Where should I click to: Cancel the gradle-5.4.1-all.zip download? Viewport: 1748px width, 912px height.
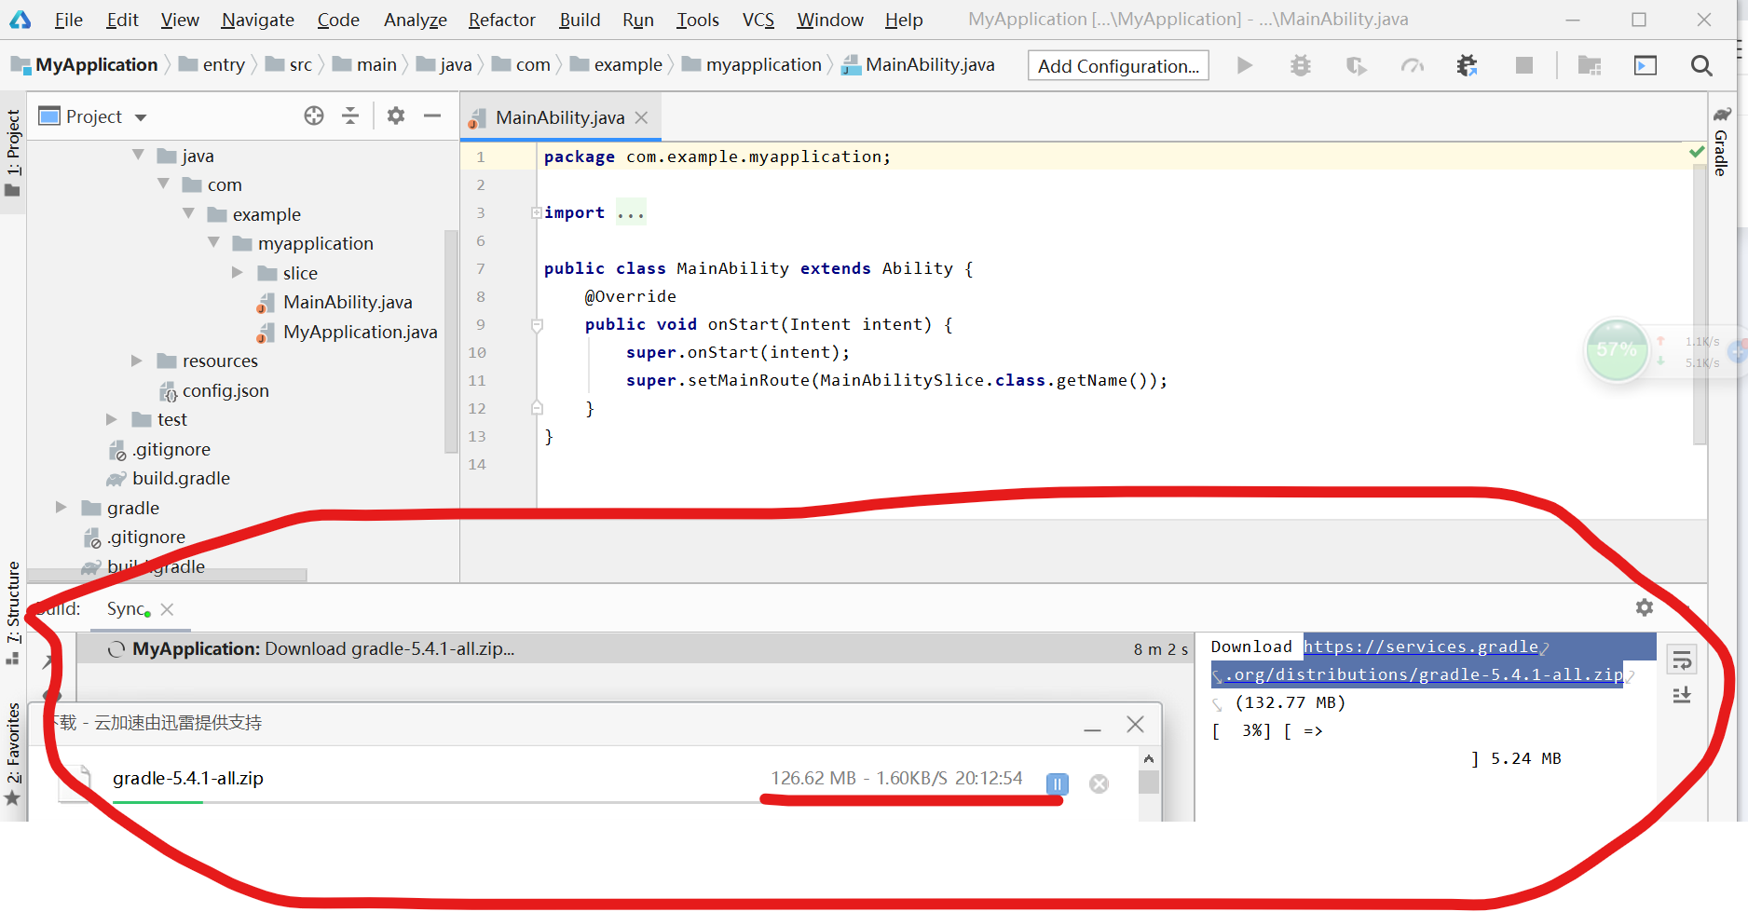pyautogui.click(x=1099, y=784)
